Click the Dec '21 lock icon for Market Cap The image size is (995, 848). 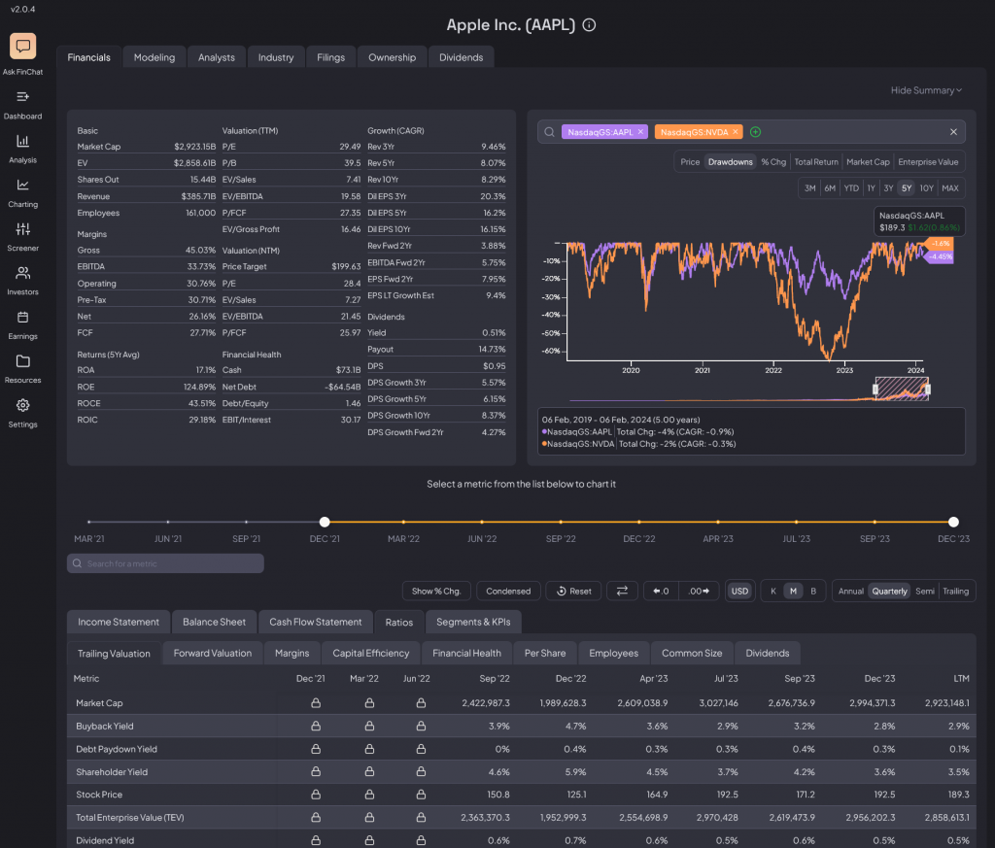(x=316, y=702)
